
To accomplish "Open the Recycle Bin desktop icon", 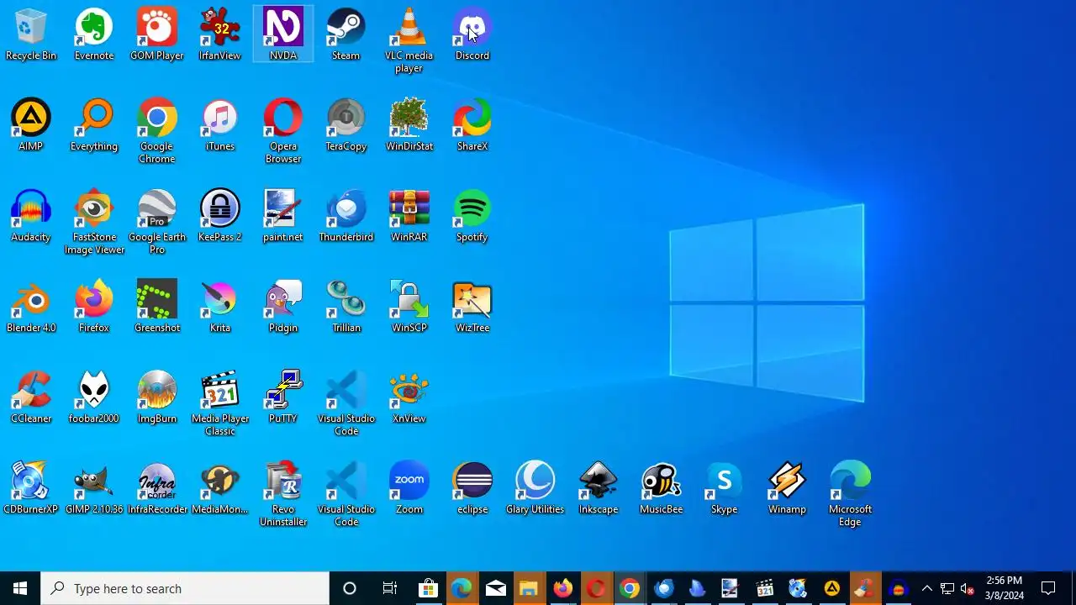I will coord(31,34).
